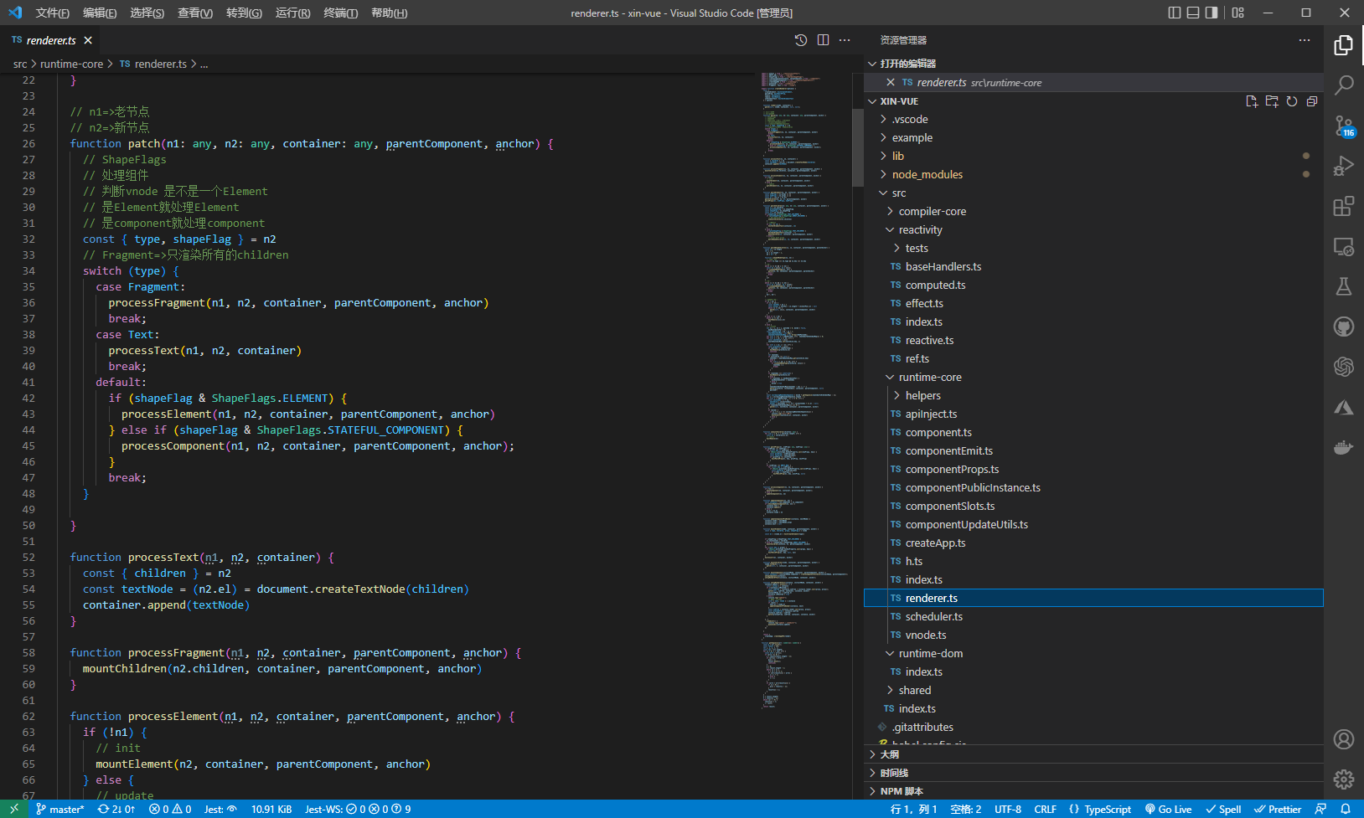Viewport: 1364px width, 818px height.
Task: Synchronize changes button in status bar
Action: pos(116,809)
